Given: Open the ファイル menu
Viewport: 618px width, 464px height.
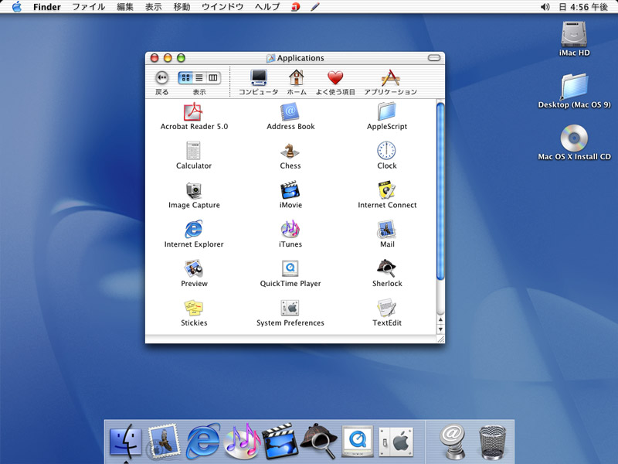Looking at the screenshot, I should point(88,7).
